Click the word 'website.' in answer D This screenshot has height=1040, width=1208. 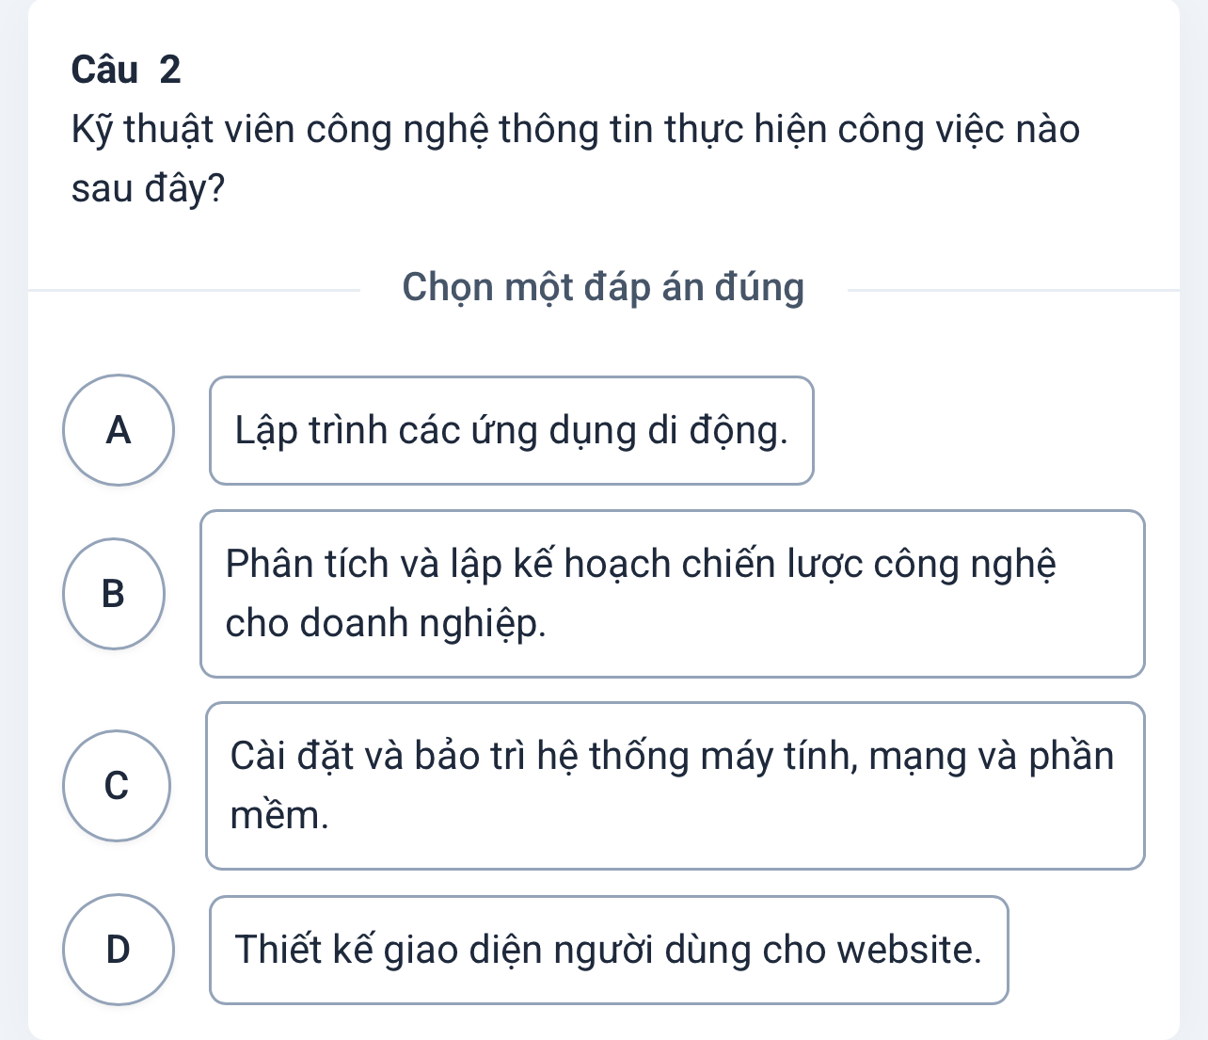click(910, 950)
